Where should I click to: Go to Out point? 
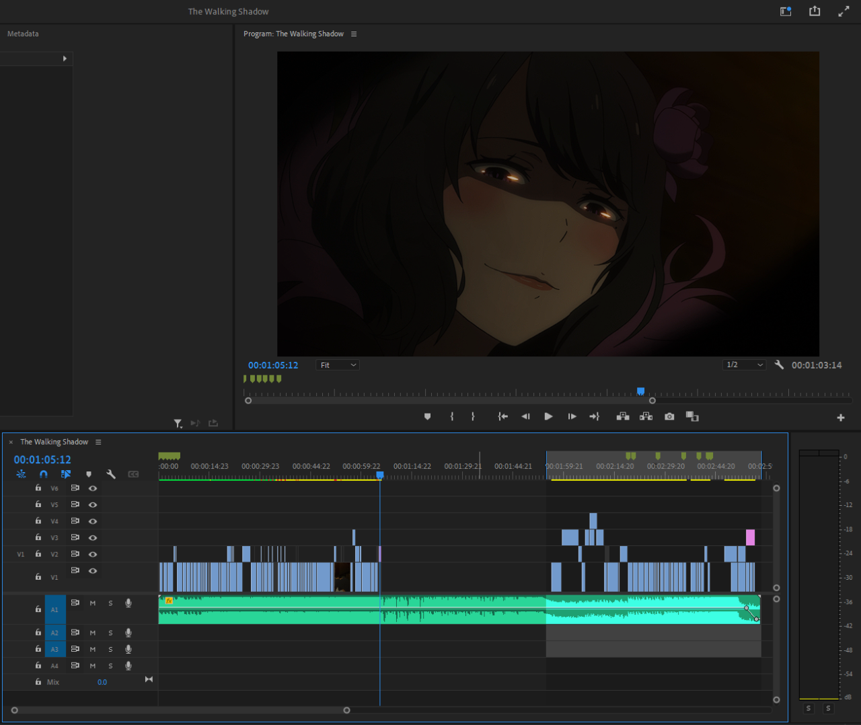(x=595, y=417)
